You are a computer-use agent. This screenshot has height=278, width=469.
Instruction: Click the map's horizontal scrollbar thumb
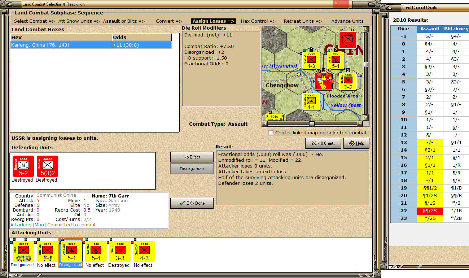(312, 123)
